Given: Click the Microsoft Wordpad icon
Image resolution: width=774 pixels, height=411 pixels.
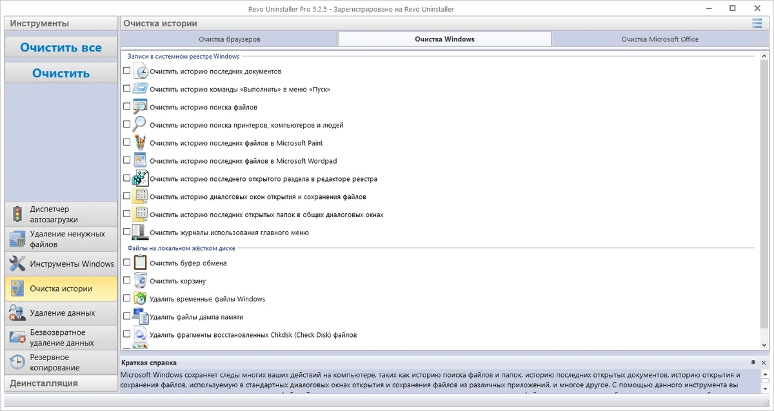Looking at the screenshot, I should [x=140, y=161].
